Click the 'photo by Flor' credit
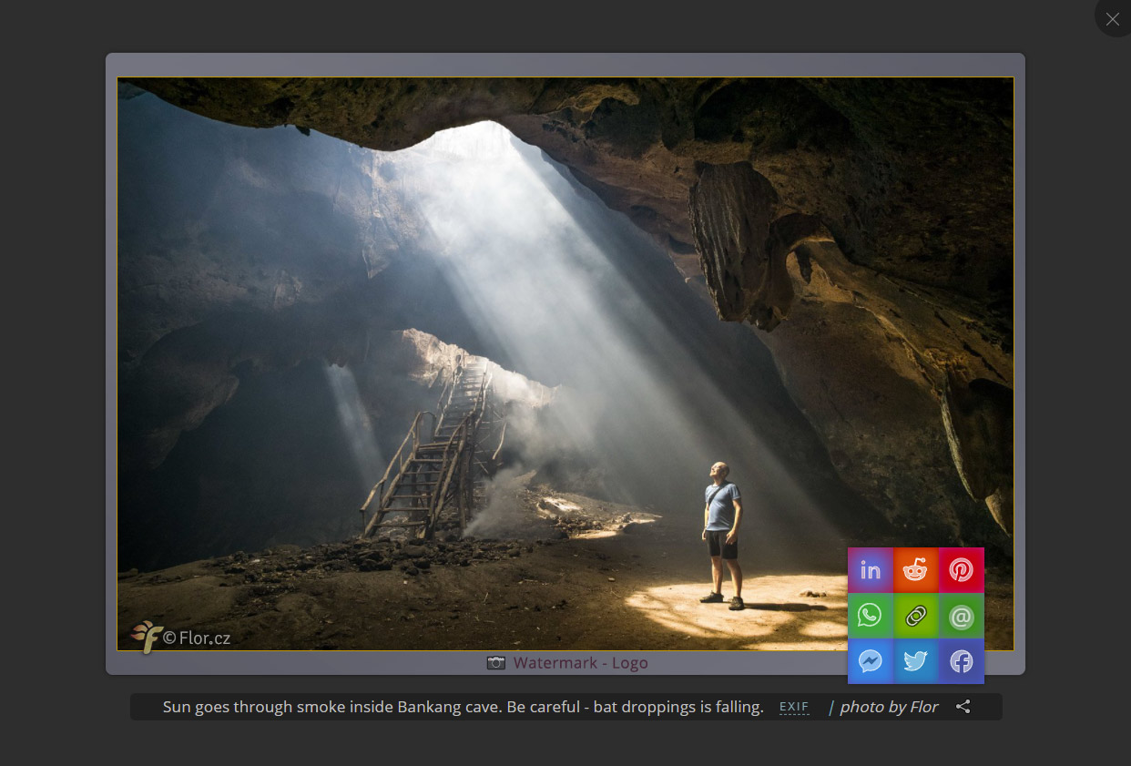 pyautogui.click(x=889, y=707)
